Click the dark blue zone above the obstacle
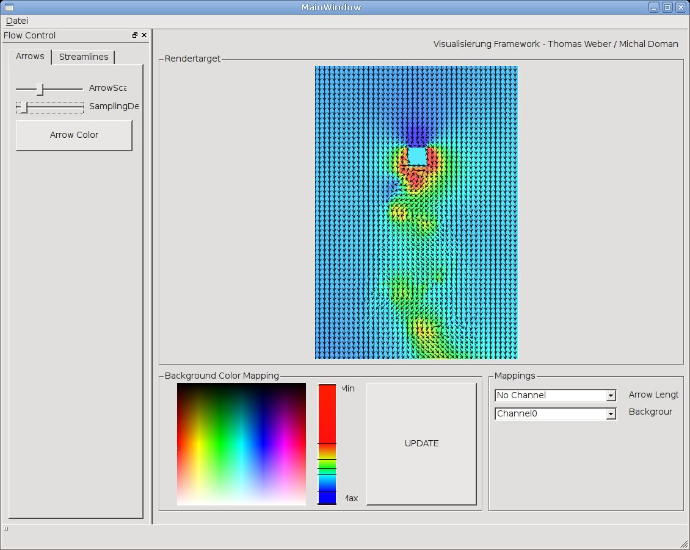 416,133
